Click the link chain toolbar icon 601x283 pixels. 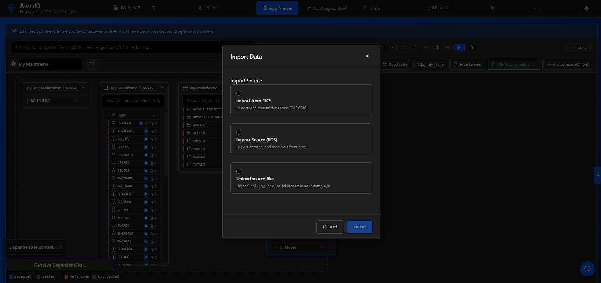pyautogui.click(x=414, y=48)
